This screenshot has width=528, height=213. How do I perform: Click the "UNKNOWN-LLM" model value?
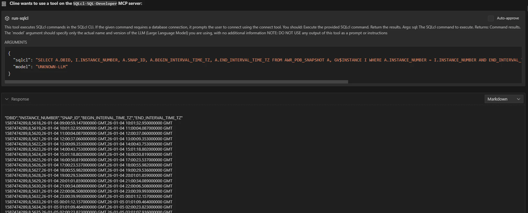[52, 67]
